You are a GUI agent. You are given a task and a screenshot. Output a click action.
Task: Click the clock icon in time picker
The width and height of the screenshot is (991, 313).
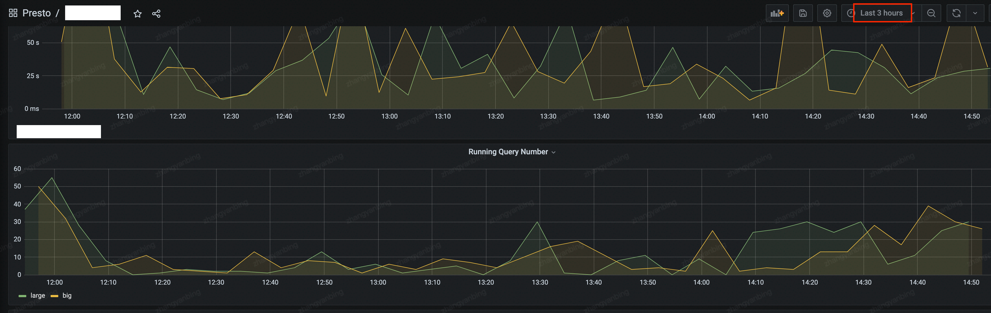click(851, 13)
